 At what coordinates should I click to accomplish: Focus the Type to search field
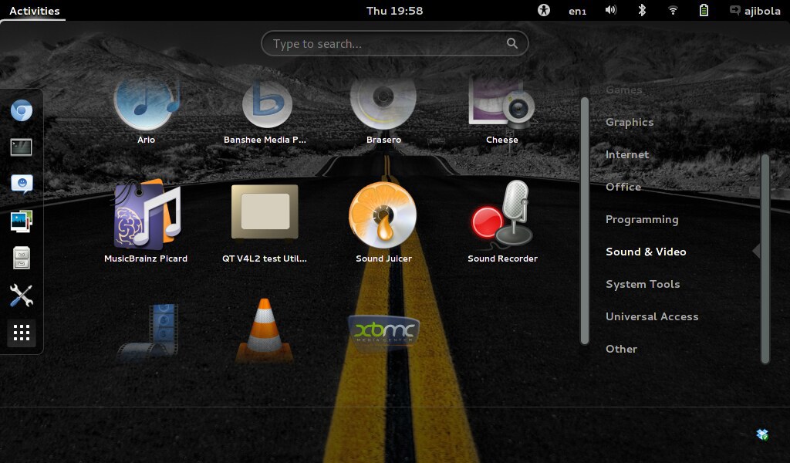[394, 43]
